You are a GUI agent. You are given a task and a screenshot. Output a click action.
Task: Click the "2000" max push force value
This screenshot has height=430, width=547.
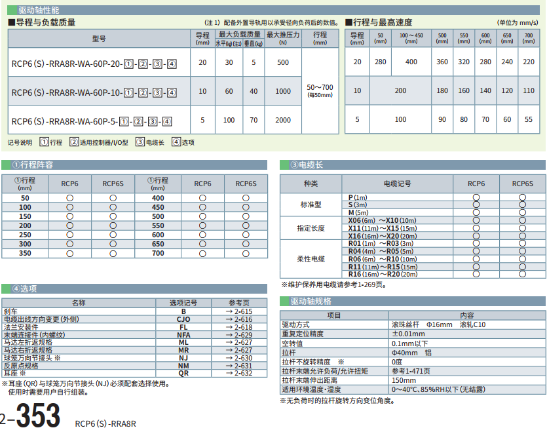[x=283, y=120]
